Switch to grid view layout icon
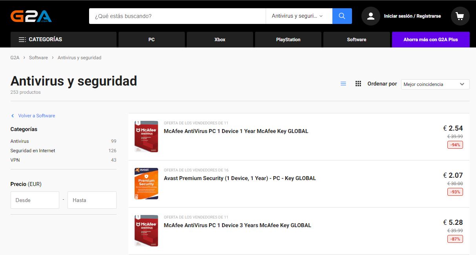This screenshot has width=476, height=255. 358,84
